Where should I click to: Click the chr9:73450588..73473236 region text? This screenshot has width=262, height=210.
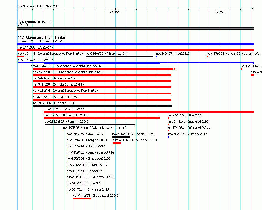click(x=38, y=6)
